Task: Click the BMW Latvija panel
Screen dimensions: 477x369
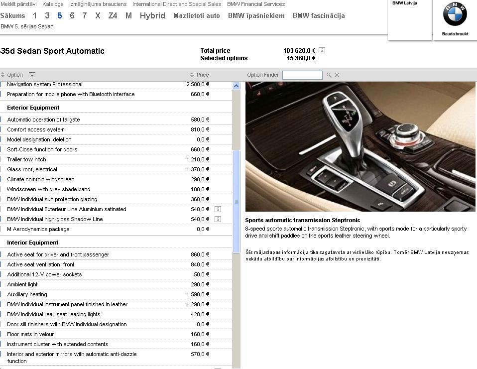Action: click(409, 20)
